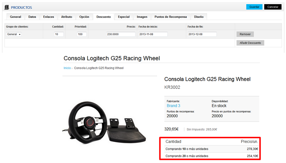
Task: Click the 10 o más unidades row
Action: tap(212, 149)
